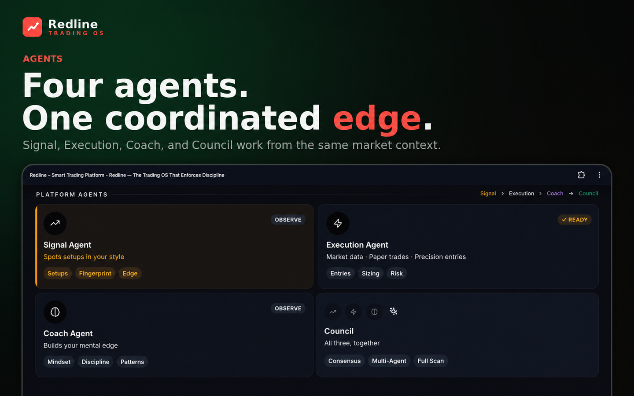Click the OBSERVE badge on Coach Agent
Viewport: 634px width, 396px height.
click(288, 308)
